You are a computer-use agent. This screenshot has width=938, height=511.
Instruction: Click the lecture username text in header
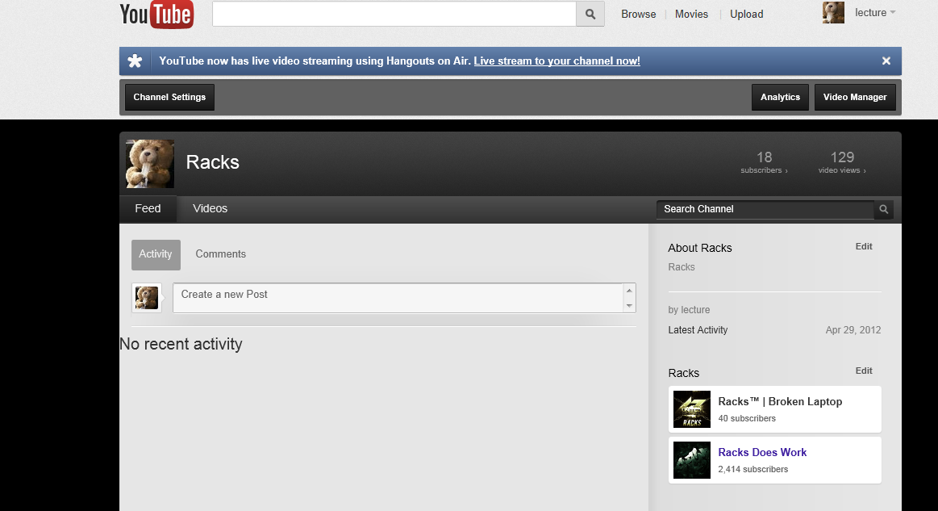pos(870,13)
